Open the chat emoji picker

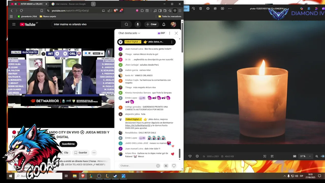(x=158, y=166)
